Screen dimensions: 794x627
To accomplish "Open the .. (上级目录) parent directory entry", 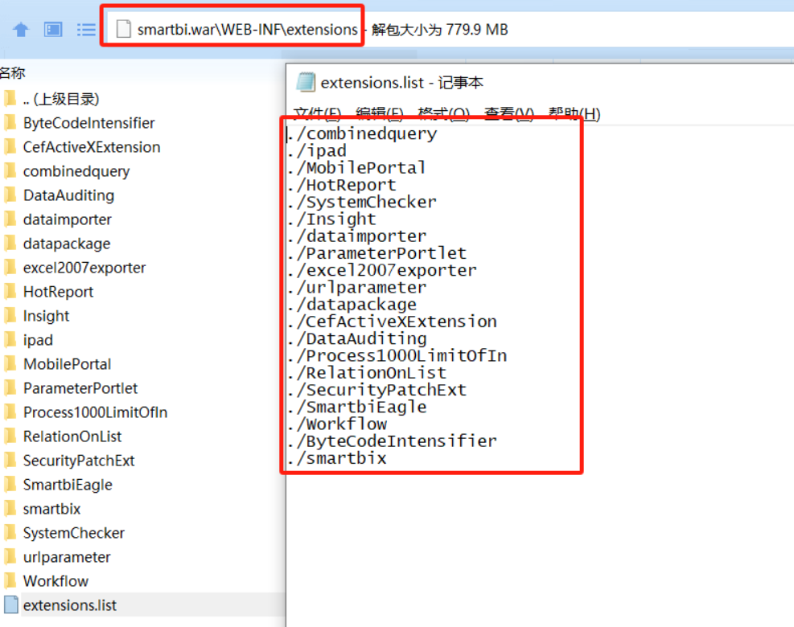I will click(x=61, y=99).
